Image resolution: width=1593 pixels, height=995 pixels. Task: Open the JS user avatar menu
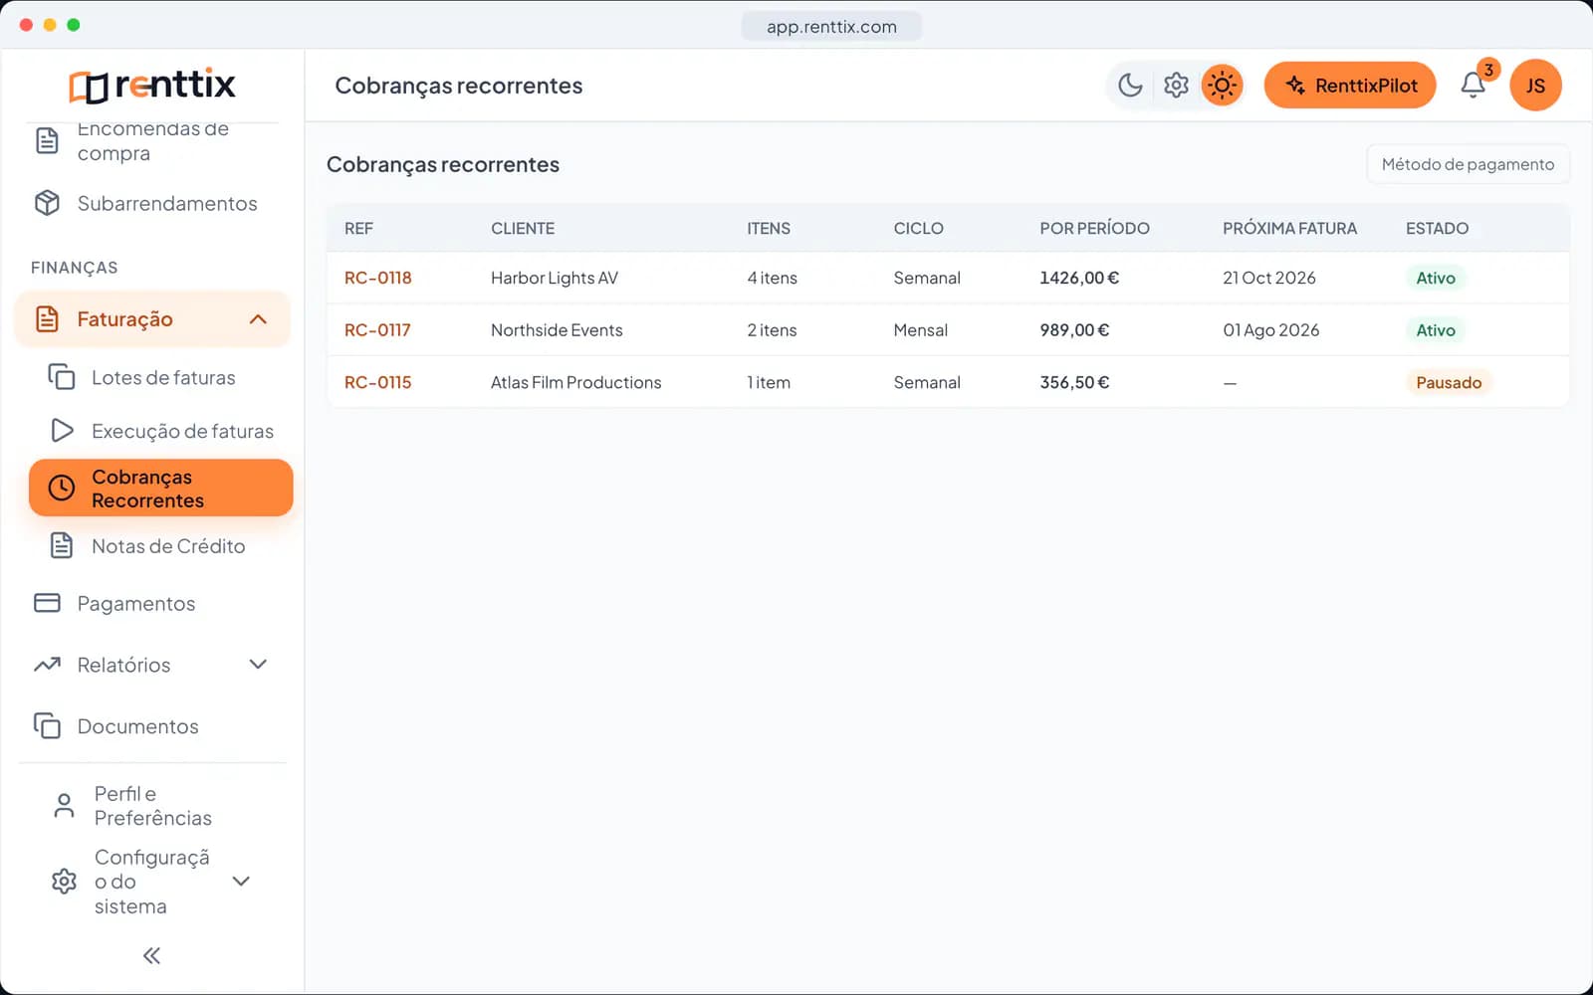coord(1535,86)
